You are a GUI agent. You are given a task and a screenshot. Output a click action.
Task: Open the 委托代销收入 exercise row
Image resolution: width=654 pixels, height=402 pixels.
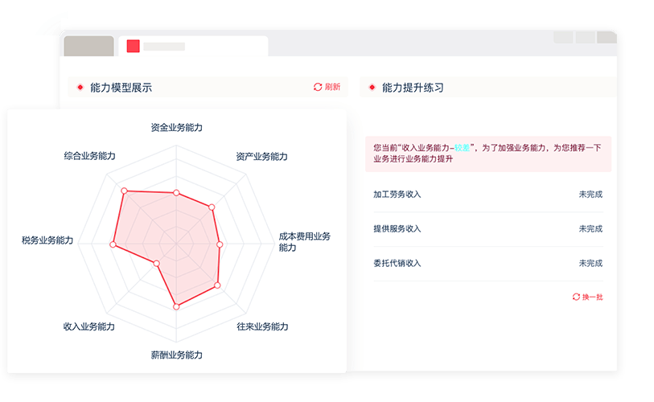pyautogui.click(x=487, y=264)
